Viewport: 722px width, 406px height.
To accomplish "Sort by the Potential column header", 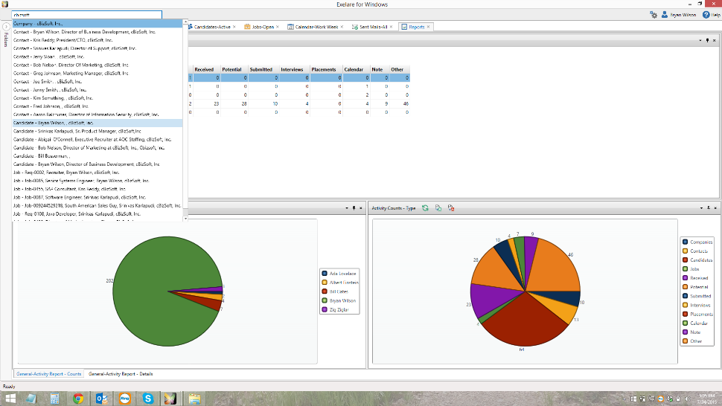I will [234, 69].
